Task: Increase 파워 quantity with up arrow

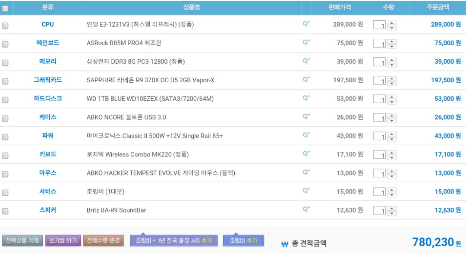Action: [392, 134]
